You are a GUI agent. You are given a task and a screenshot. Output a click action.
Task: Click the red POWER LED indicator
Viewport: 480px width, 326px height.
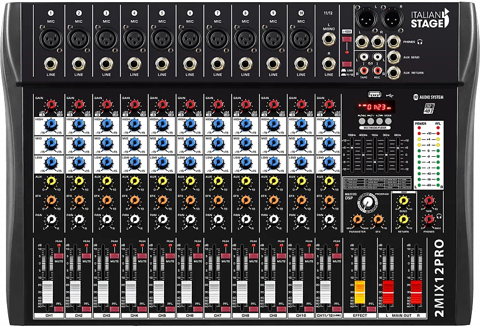coord(419,128)
